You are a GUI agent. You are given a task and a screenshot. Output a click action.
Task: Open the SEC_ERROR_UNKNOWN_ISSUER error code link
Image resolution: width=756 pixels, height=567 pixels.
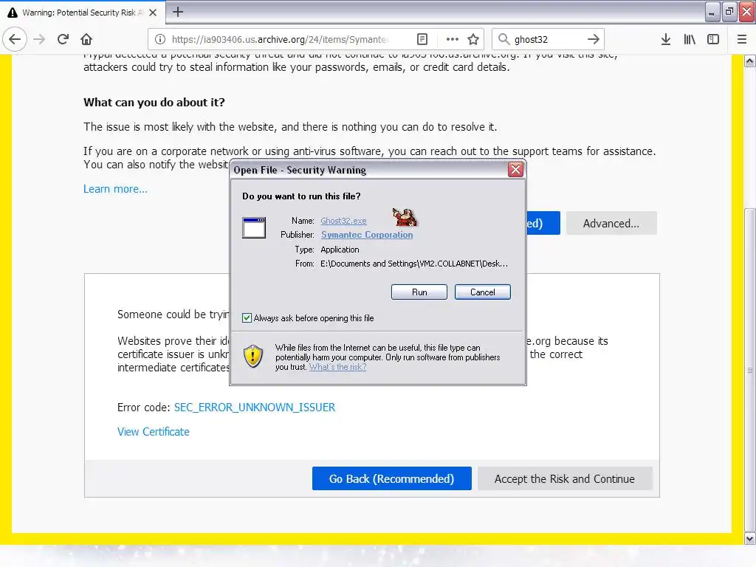[254, 408]
